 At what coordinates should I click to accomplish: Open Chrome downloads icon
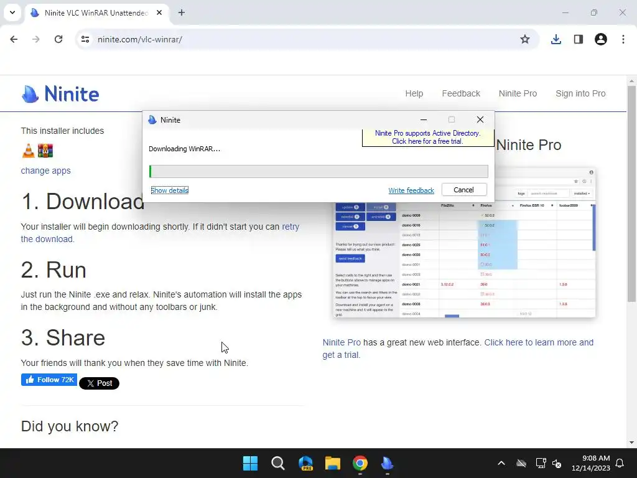click(x=556, y=39)
